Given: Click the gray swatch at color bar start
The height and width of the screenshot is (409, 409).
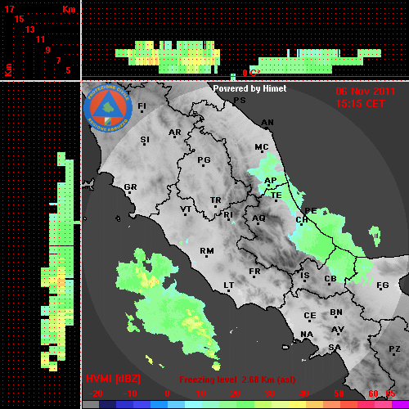Looking at the screenshot, I should click(91, 404).
